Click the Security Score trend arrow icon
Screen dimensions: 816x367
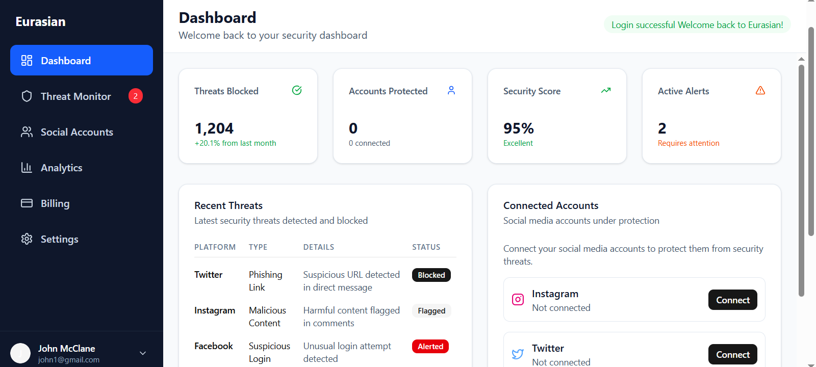tap(605, 91)
